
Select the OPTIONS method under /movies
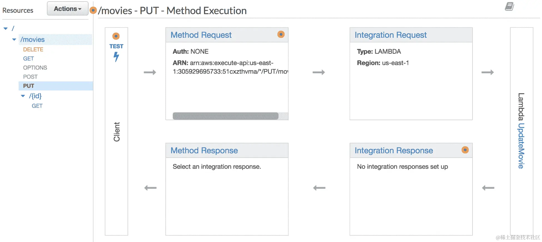click(35, 68)
